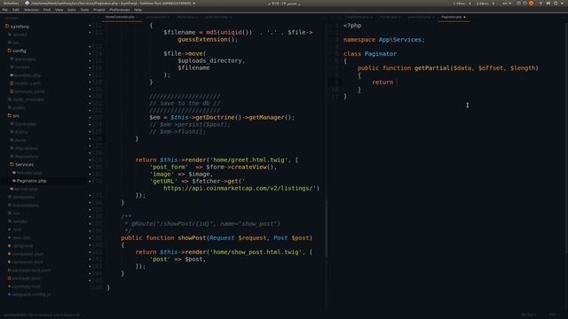Open webpack.config.js in the sidebar

point(32,294)
